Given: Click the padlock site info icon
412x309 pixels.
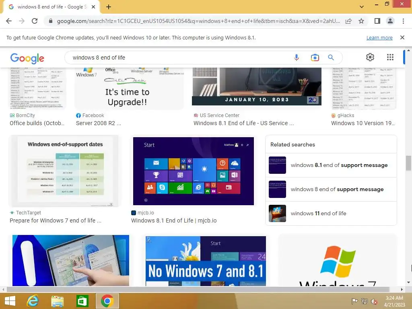Looking at the screenshot, I should click(x=51, y=21).
